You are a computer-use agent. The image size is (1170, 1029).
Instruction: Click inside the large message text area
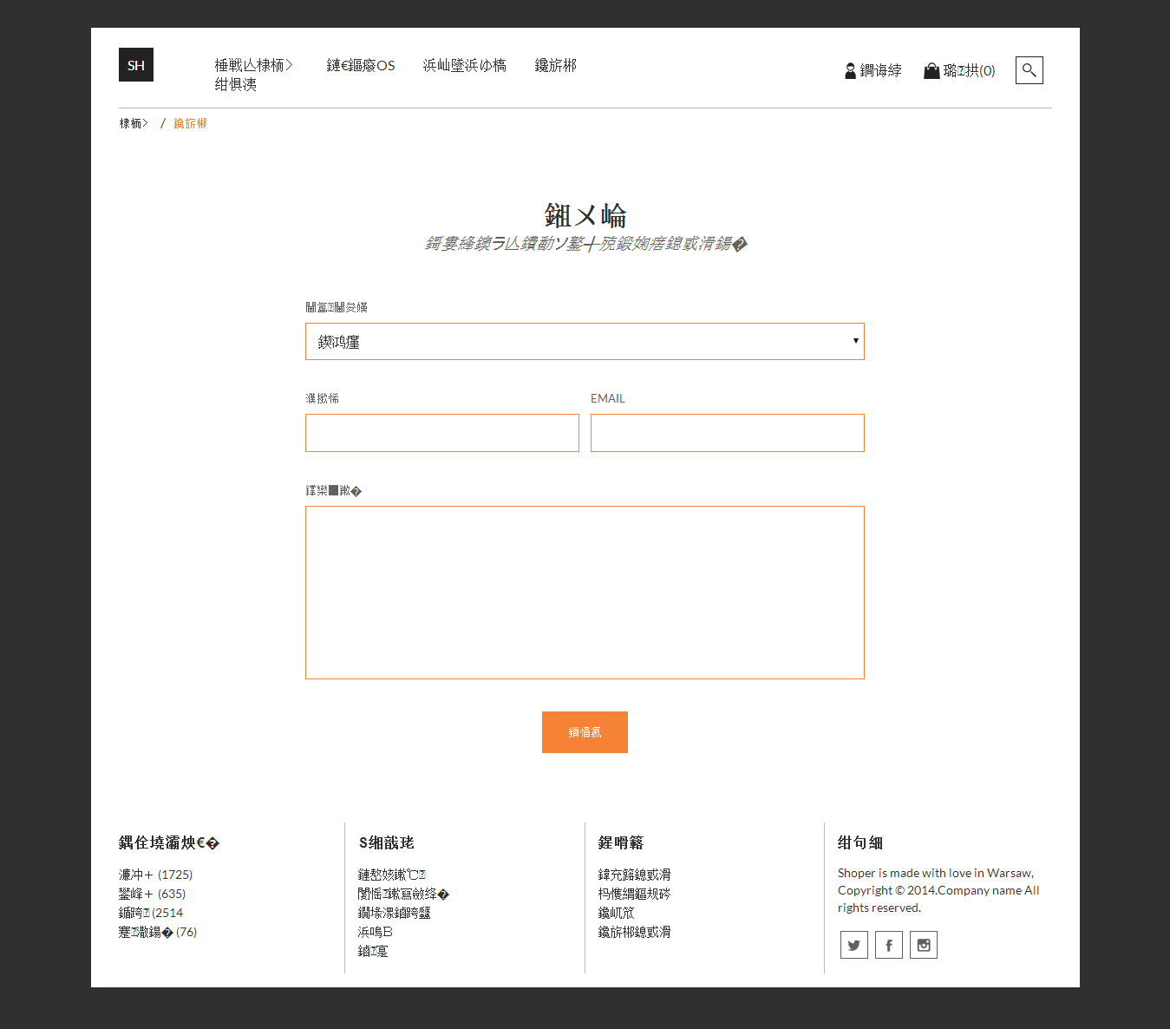click(x=585, y=593)
